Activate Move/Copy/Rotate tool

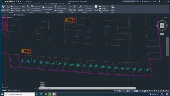[x=48, y=7]
